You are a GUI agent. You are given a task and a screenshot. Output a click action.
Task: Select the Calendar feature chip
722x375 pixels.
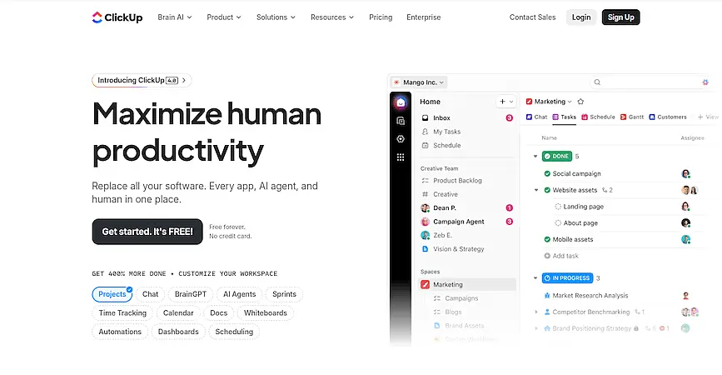click(x=178, y=312)
